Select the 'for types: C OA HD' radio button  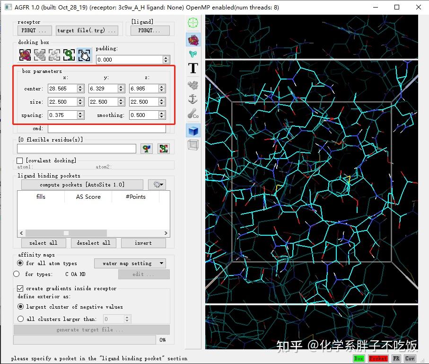pyautogui.click(x=16, y=274)
